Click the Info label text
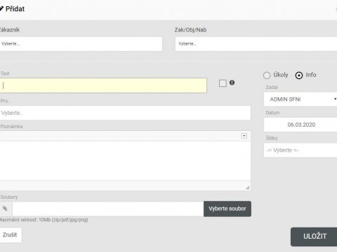 click(311, 75)
